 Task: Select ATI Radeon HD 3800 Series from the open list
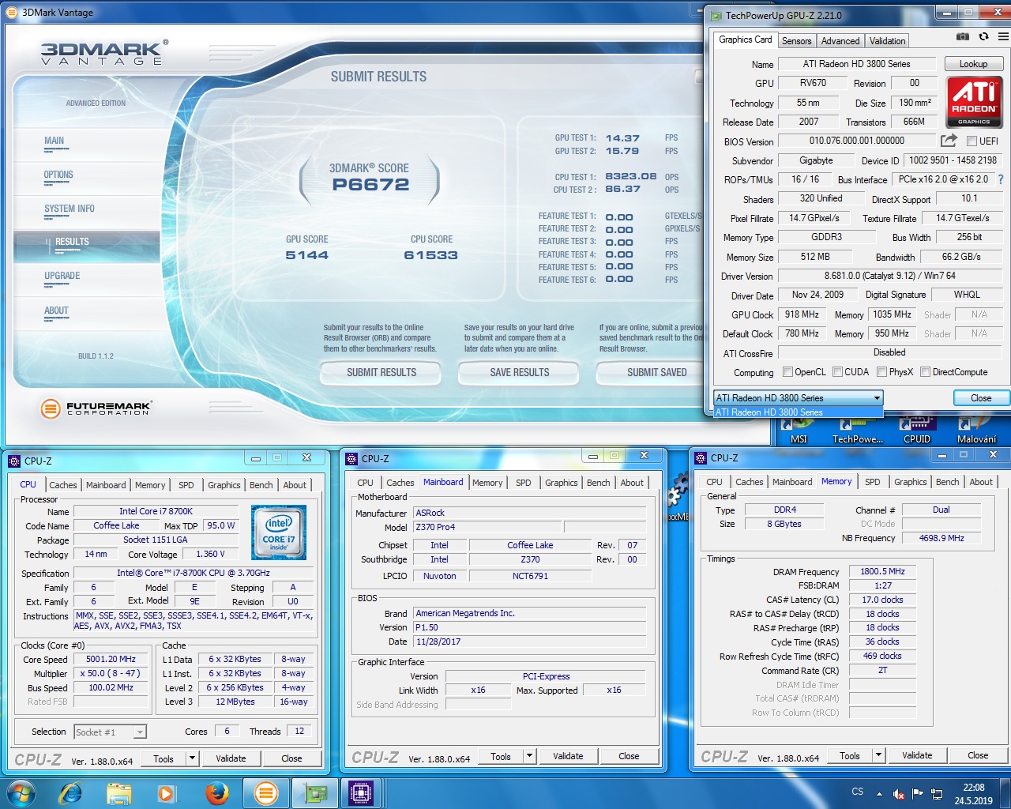tap(798, 412)
